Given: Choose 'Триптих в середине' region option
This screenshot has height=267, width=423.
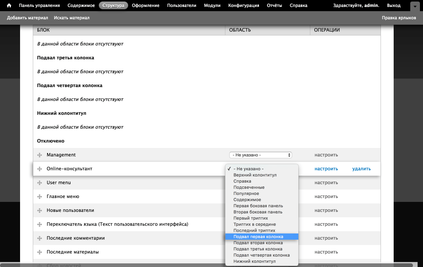Looking at the screenshot, I should pos(262,225).
